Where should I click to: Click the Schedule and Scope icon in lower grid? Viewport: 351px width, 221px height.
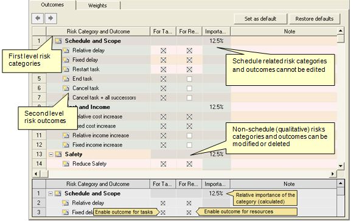click(x=58, y=194)
